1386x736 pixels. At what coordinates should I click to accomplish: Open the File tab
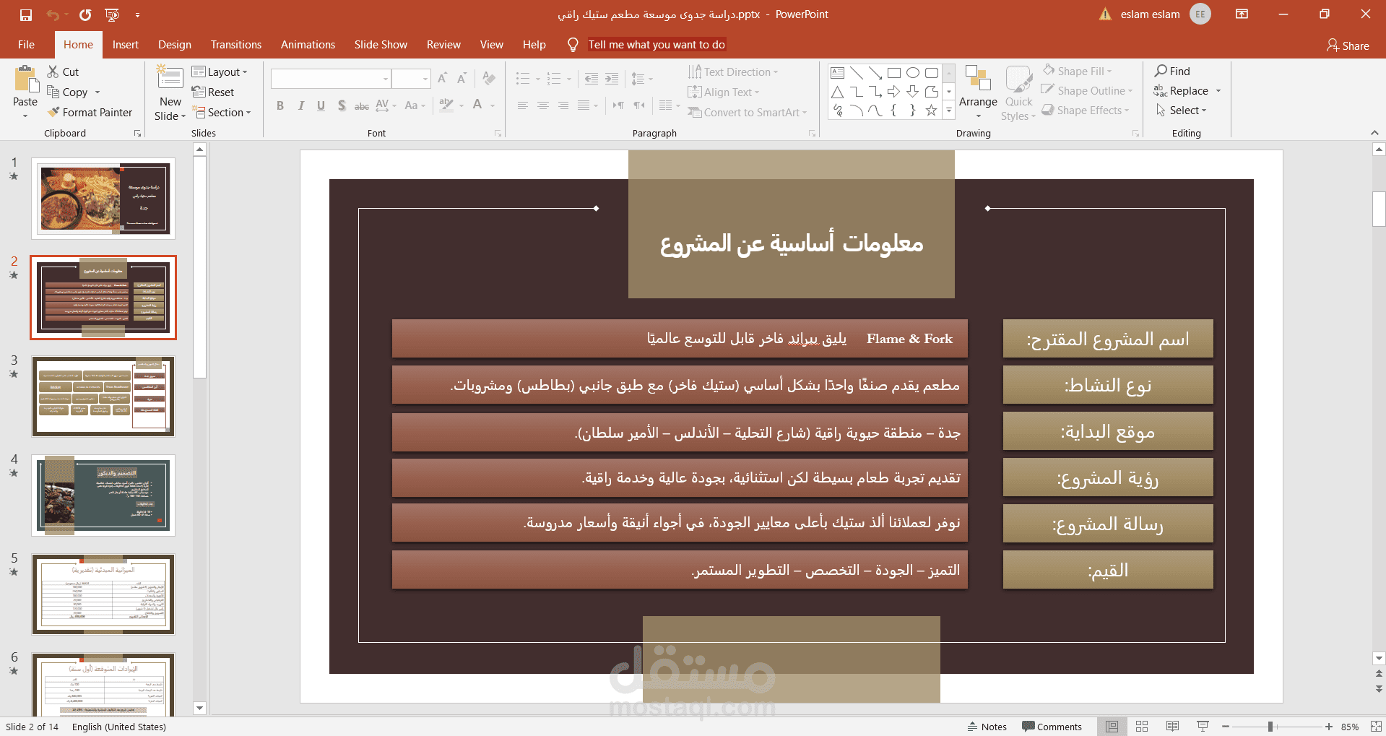pos(26,45)
